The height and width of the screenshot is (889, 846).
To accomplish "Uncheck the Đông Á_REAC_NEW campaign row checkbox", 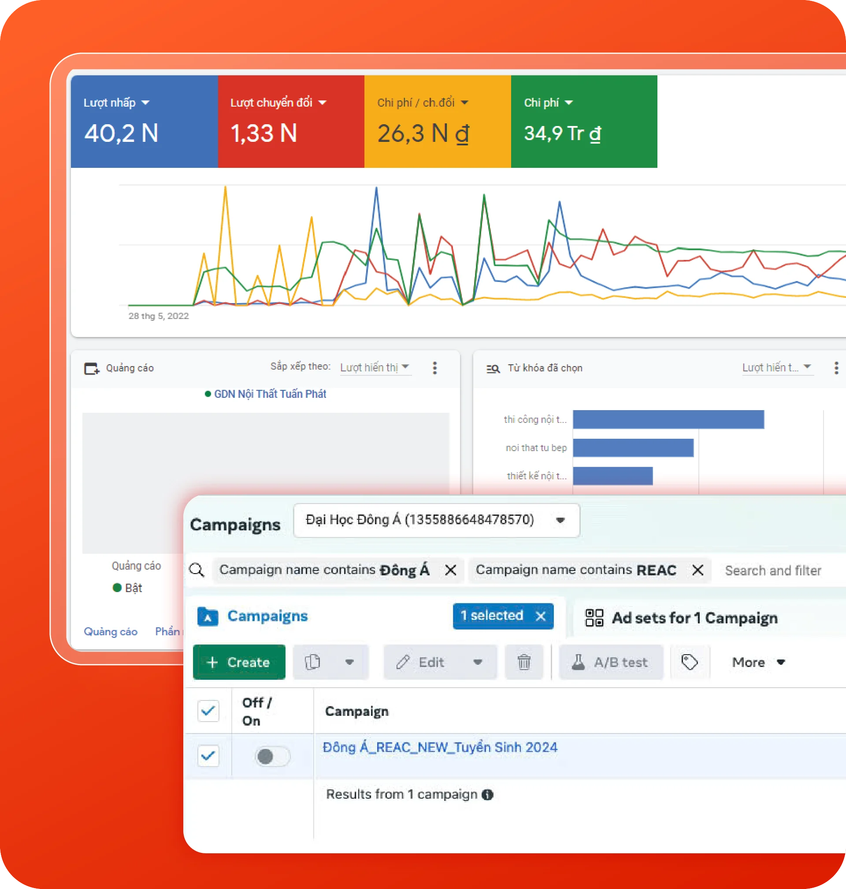I will click(x=208, y=756).
